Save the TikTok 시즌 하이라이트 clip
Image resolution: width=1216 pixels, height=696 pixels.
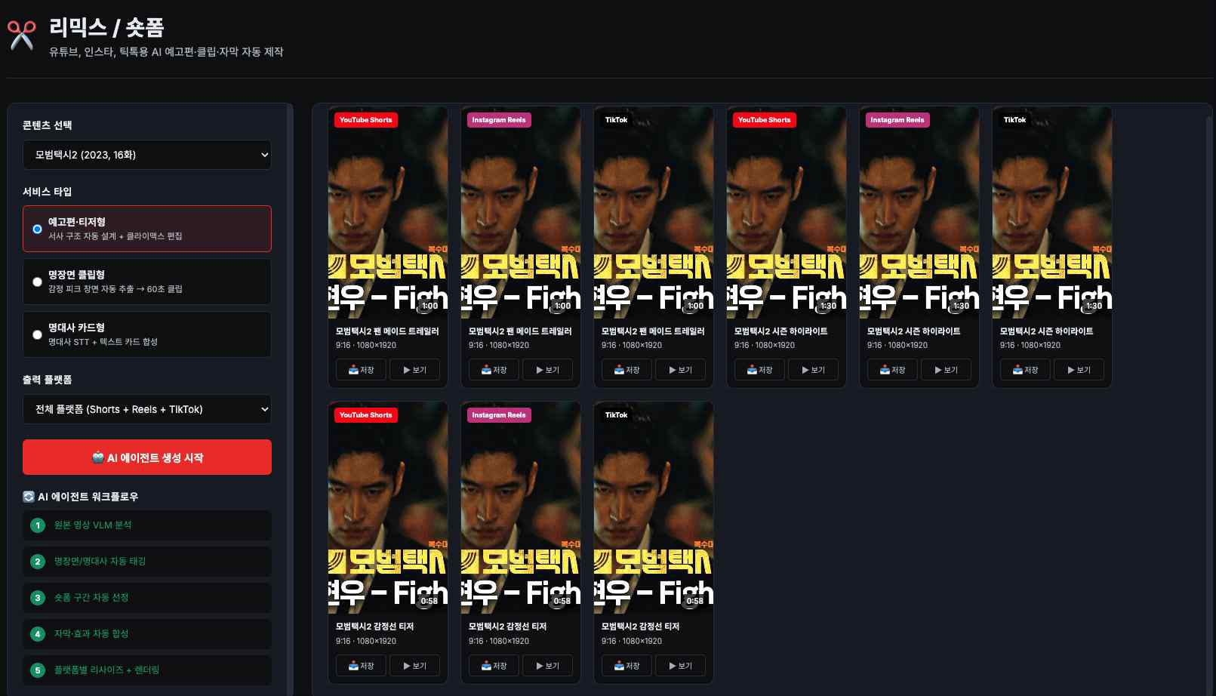point(1025,370)
